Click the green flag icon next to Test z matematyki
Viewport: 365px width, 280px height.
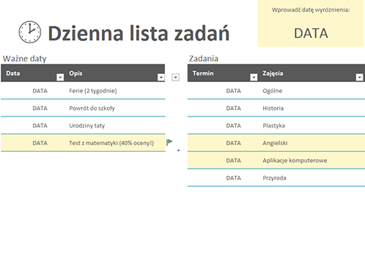[x=169, y=142]
